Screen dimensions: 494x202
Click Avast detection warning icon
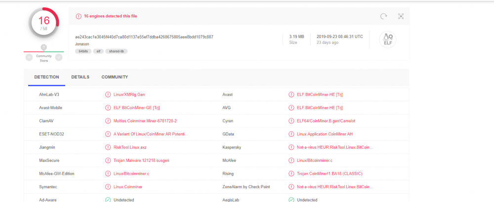click(x=291, y=94)
